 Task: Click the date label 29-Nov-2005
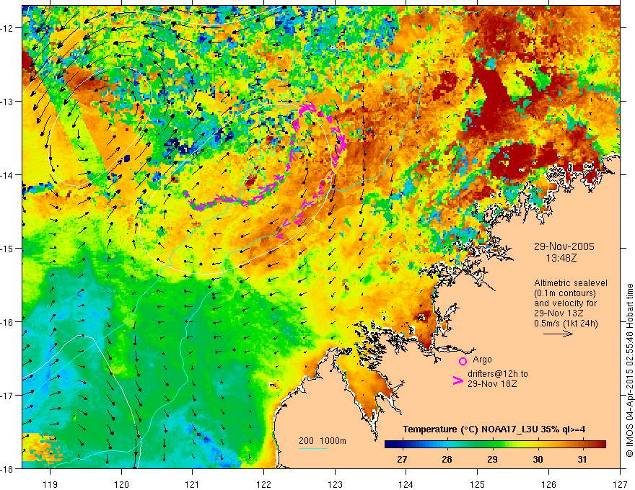click(x=564, y=246)
